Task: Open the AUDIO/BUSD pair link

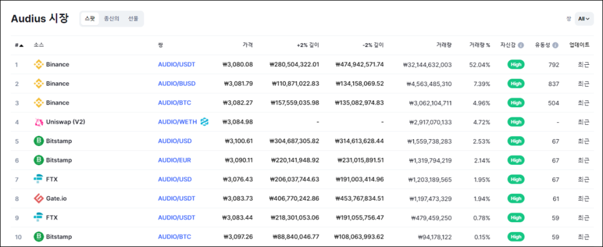Action: 177,84
